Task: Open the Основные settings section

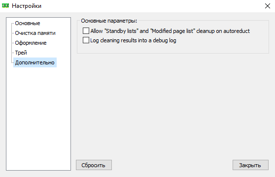Action: tap(28, 23)
